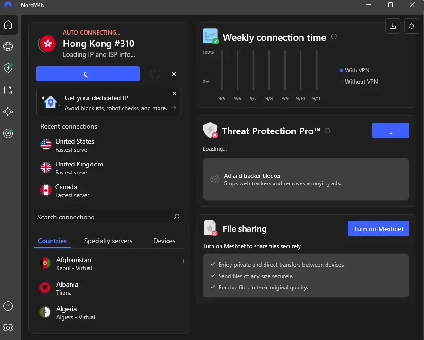Open the file sharing sidebar icon
424x340 pixels.
click(8, 90)
